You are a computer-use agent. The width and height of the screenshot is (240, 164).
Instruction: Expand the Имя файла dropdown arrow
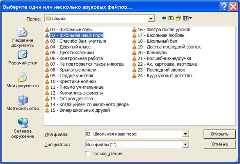pyautogui.click(x=185, y=134)
